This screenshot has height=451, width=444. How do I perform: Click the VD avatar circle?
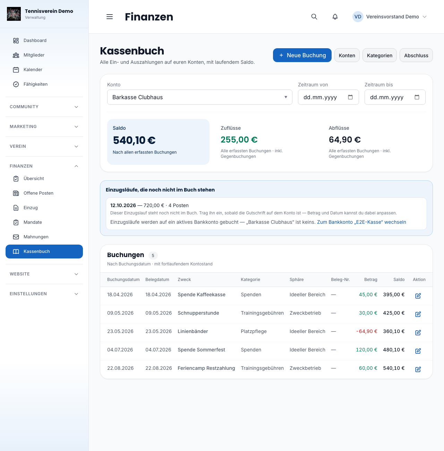358,17
